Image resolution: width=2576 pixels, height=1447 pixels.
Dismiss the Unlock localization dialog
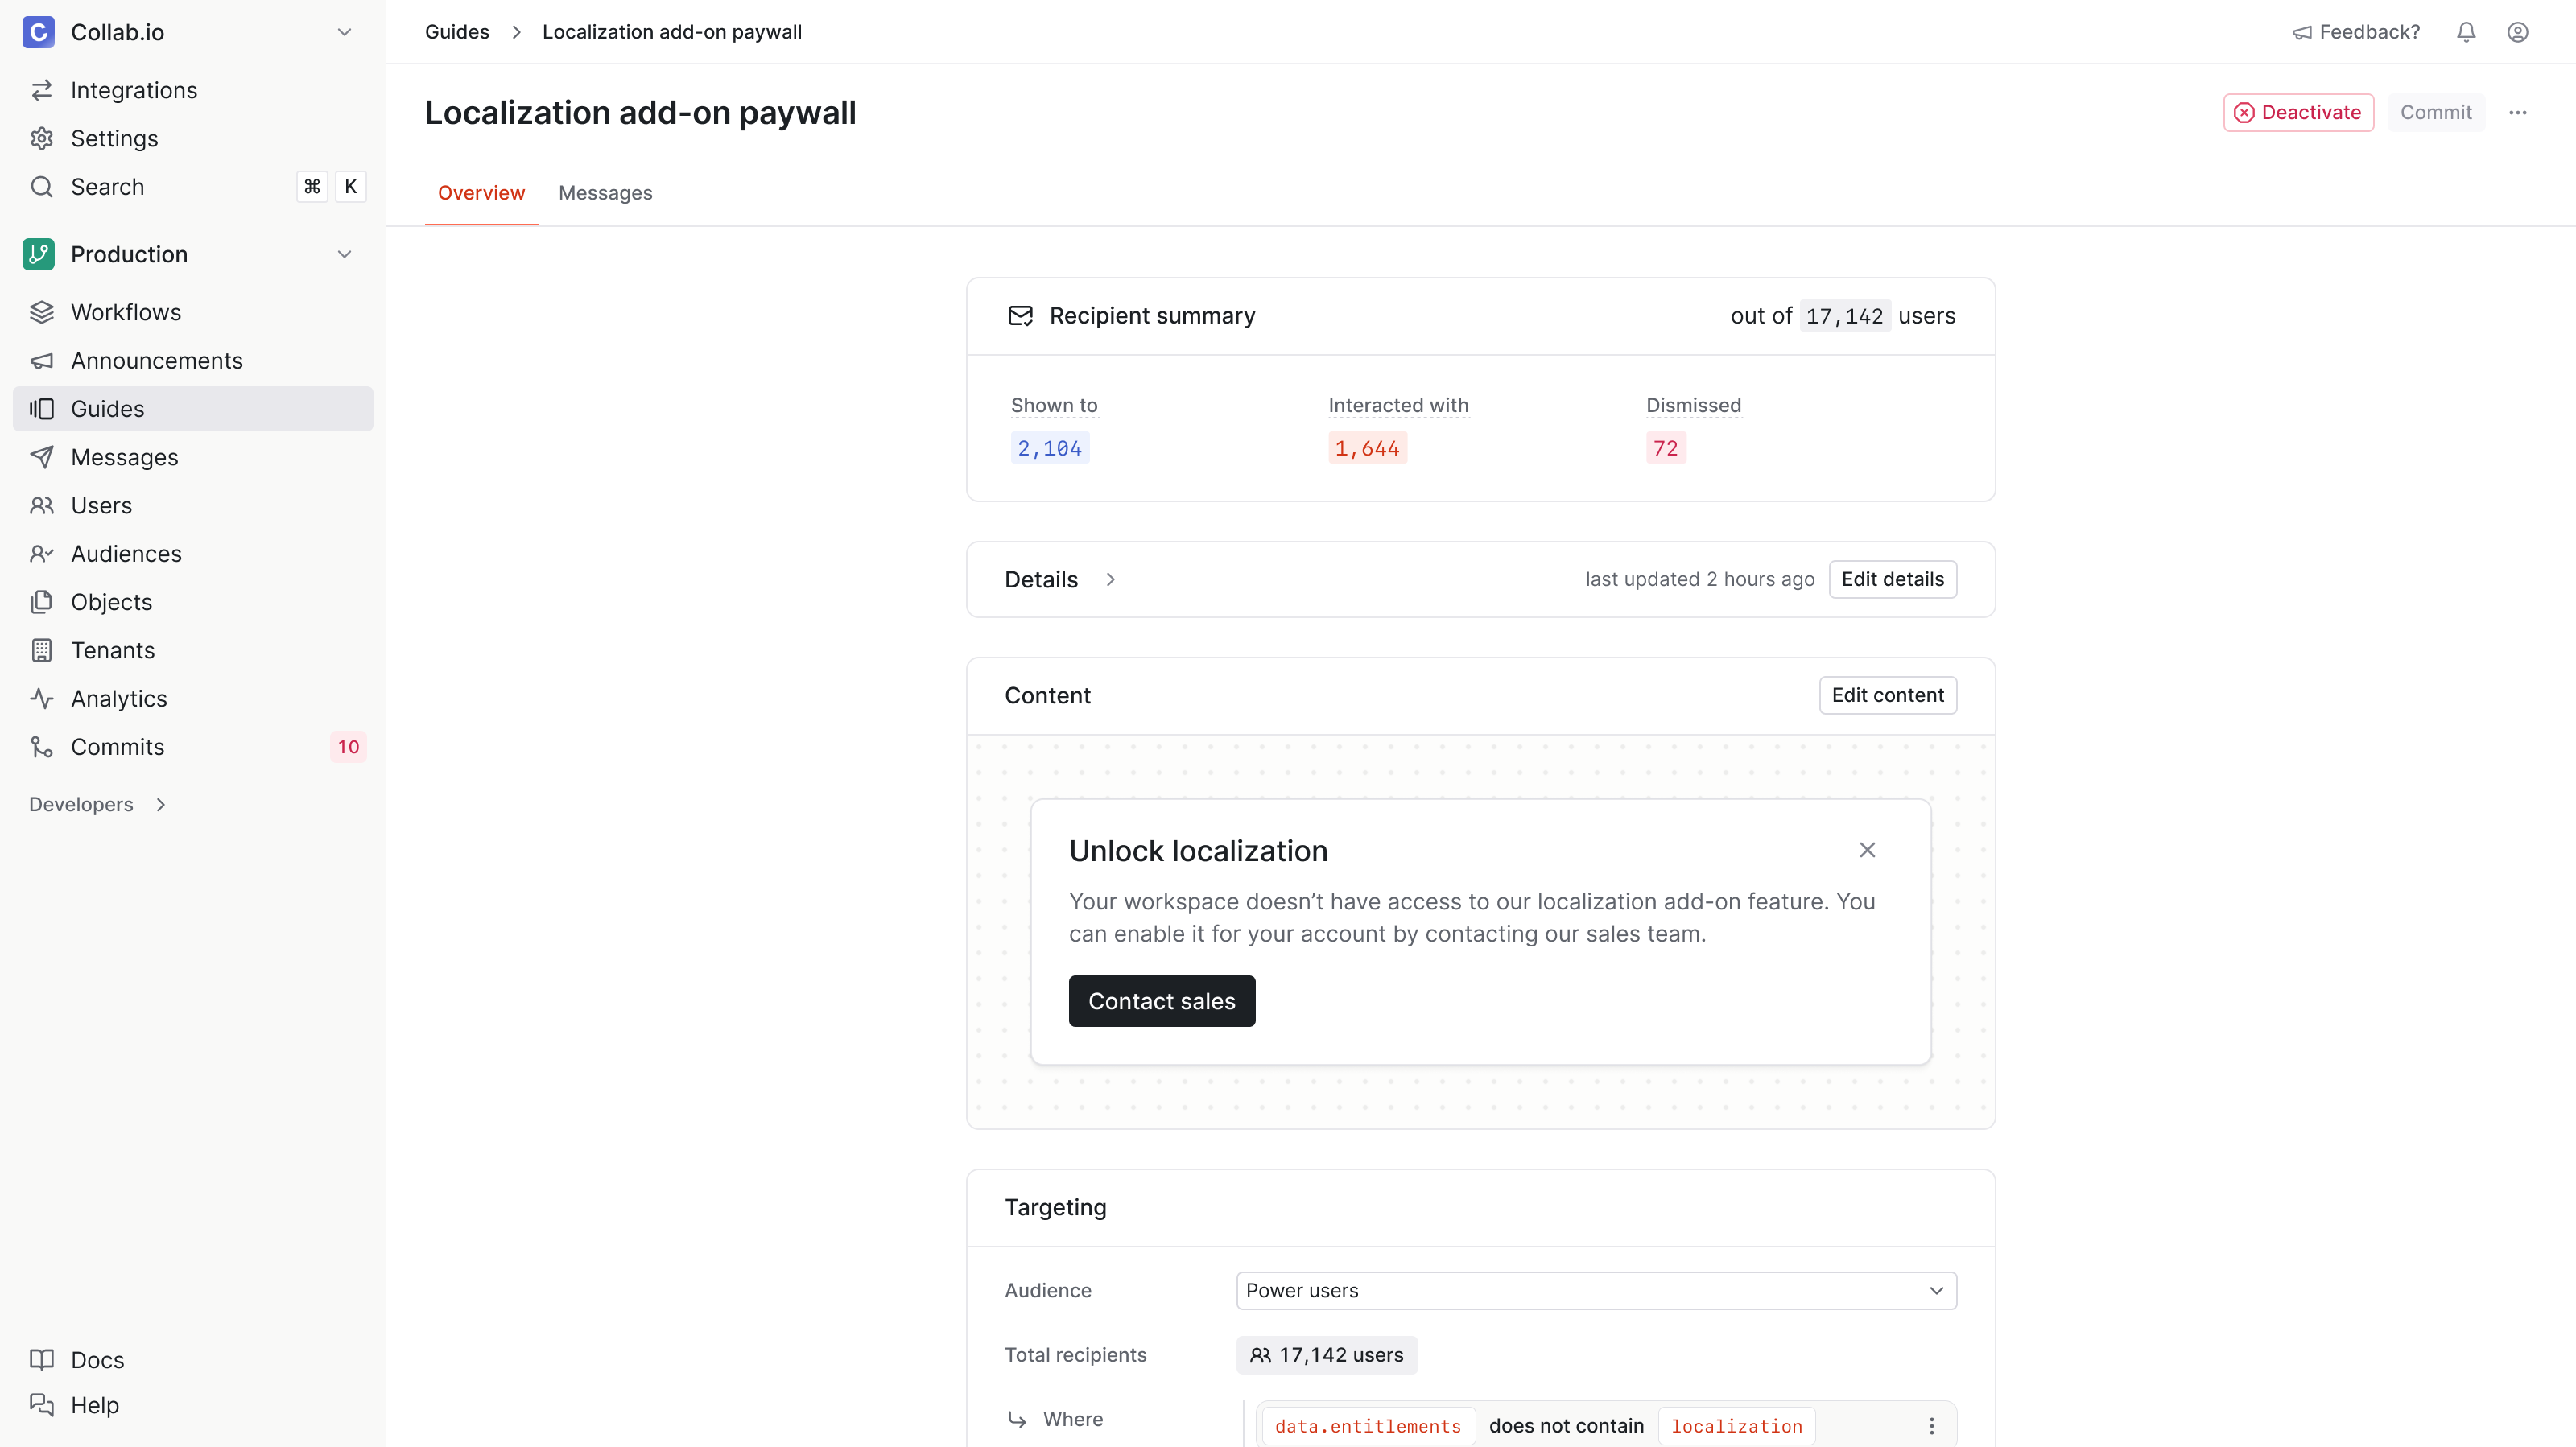pos(1867,849)
